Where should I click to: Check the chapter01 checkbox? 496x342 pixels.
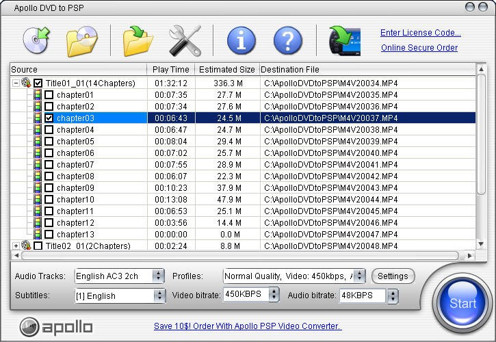(x=49, y=94)
